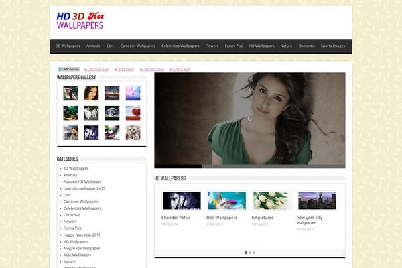The height and width of the screenshot is (268, 402).
Task: Select HD Wallpapers in the Categories list
Action: click(76, 242)
